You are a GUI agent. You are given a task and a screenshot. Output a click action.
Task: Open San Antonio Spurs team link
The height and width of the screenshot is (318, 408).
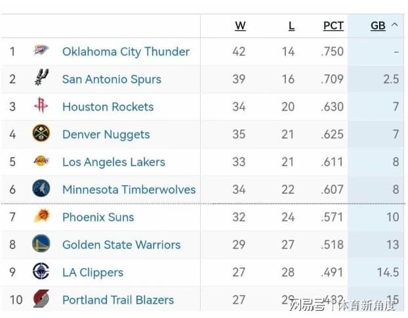(x=112, y=79)
